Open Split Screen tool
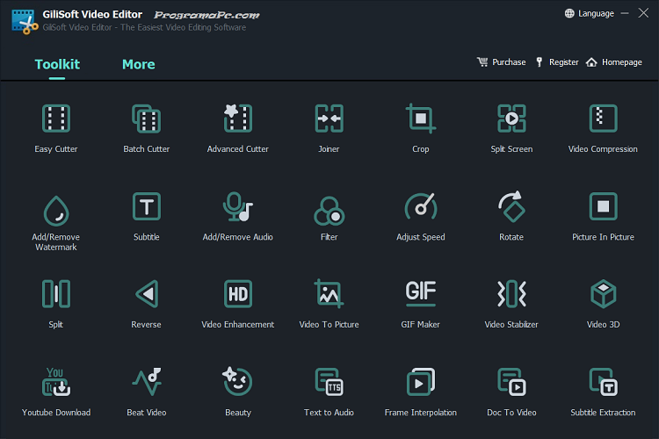The width and height of the screenshot is (659, 439). pos(511,119)
